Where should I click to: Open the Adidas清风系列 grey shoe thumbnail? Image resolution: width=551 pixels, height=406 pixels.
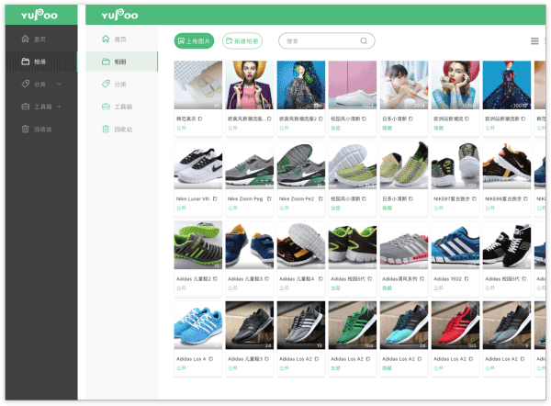click(x=404, y=245)
